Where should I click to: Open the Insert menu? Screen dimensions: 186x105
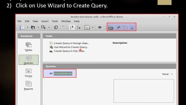coord(45,21)
